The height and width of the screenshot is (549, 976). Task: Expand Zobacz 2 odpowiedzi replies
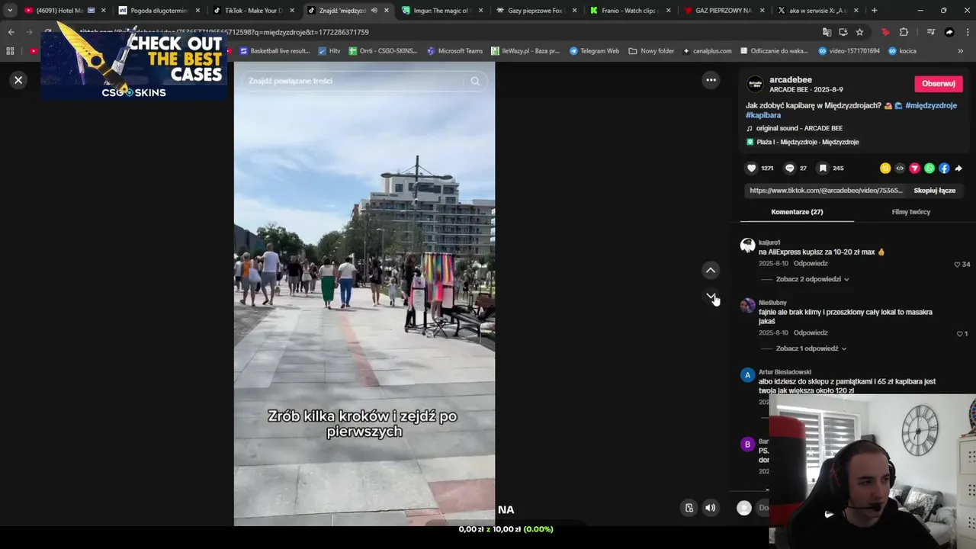pos(812,279)
